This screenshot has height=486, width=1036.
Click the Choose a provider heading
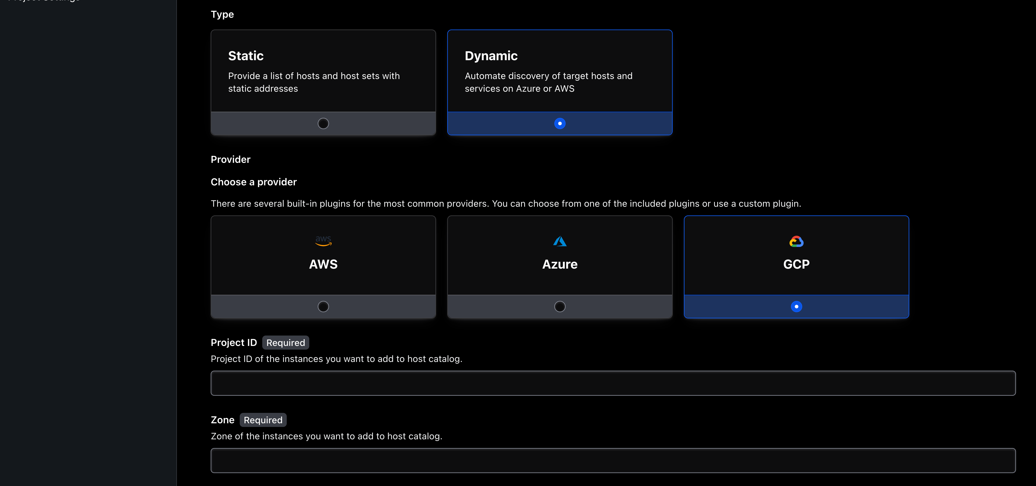tap(254, 182)
